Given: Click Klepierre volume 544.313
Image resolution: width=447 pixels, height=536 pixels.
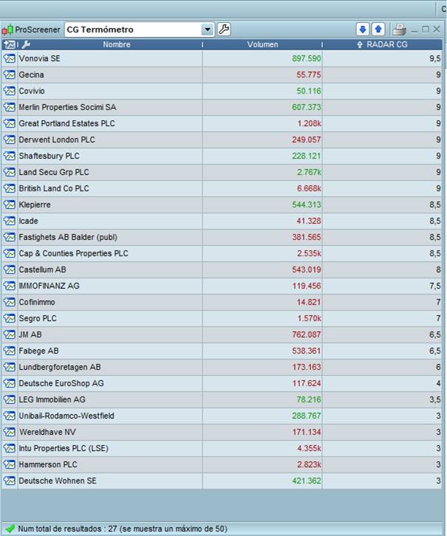Looking at the screenshot, I should click(307, 205).
